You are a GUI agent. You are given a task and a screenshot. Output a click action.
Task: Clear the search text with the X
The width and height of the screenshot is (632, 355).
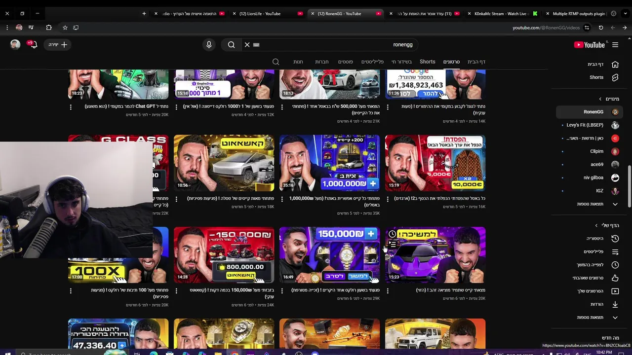point(247,45)
